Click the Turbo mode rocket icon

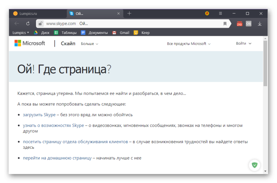point(207,13)
